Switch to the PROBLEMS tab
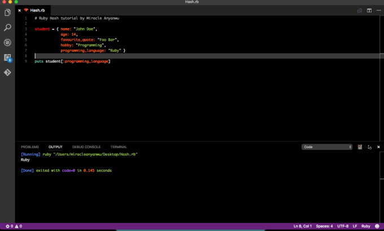Image resolution: width=384 pixels, height=231 pixels. [x=30, y=146]
